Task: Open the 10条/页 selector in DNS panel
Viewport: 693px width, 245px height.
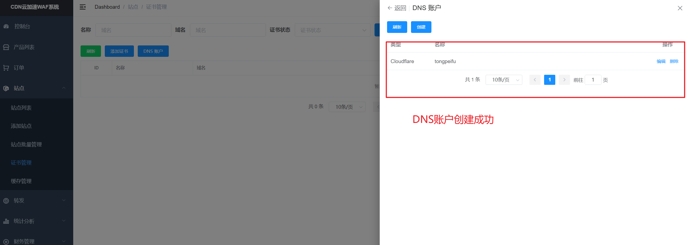Action: tap(504, 80)
